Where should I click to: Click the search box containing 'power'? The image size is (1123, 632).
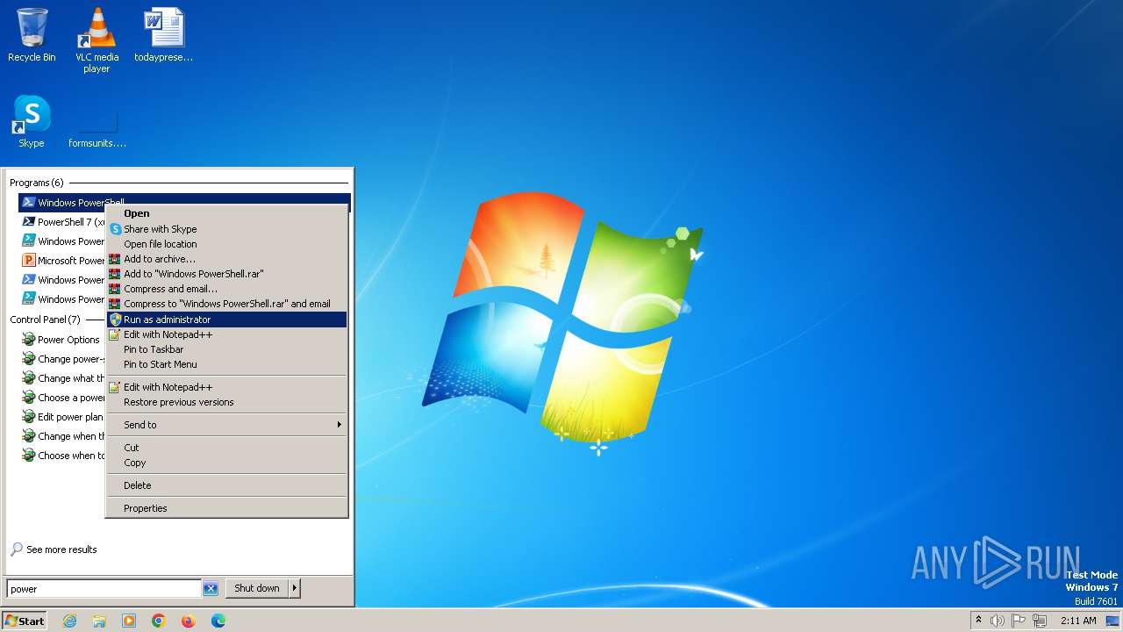click(x=104, y=589)
